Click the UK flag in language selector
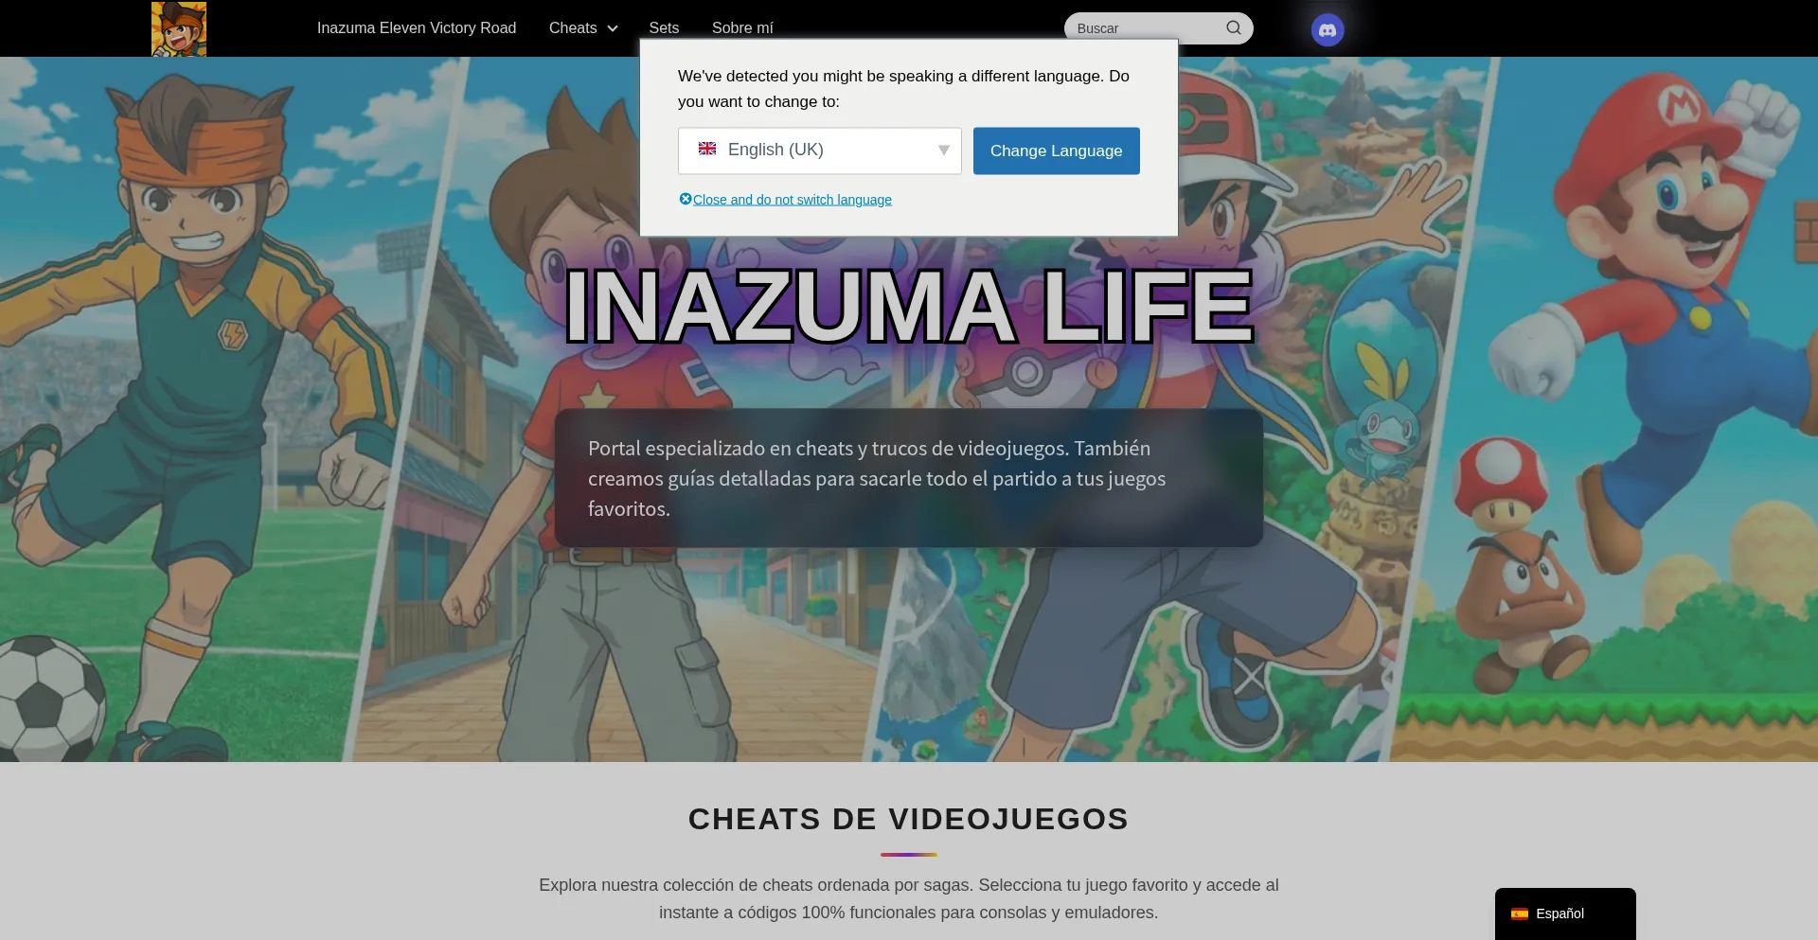Image resolution: width=1818 pixels, height=940 pixels. [x=707, y=149]
